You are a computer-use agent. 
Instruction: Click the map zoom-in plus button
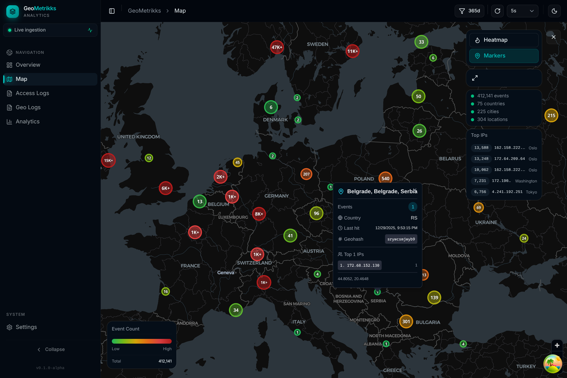(557, 345)
